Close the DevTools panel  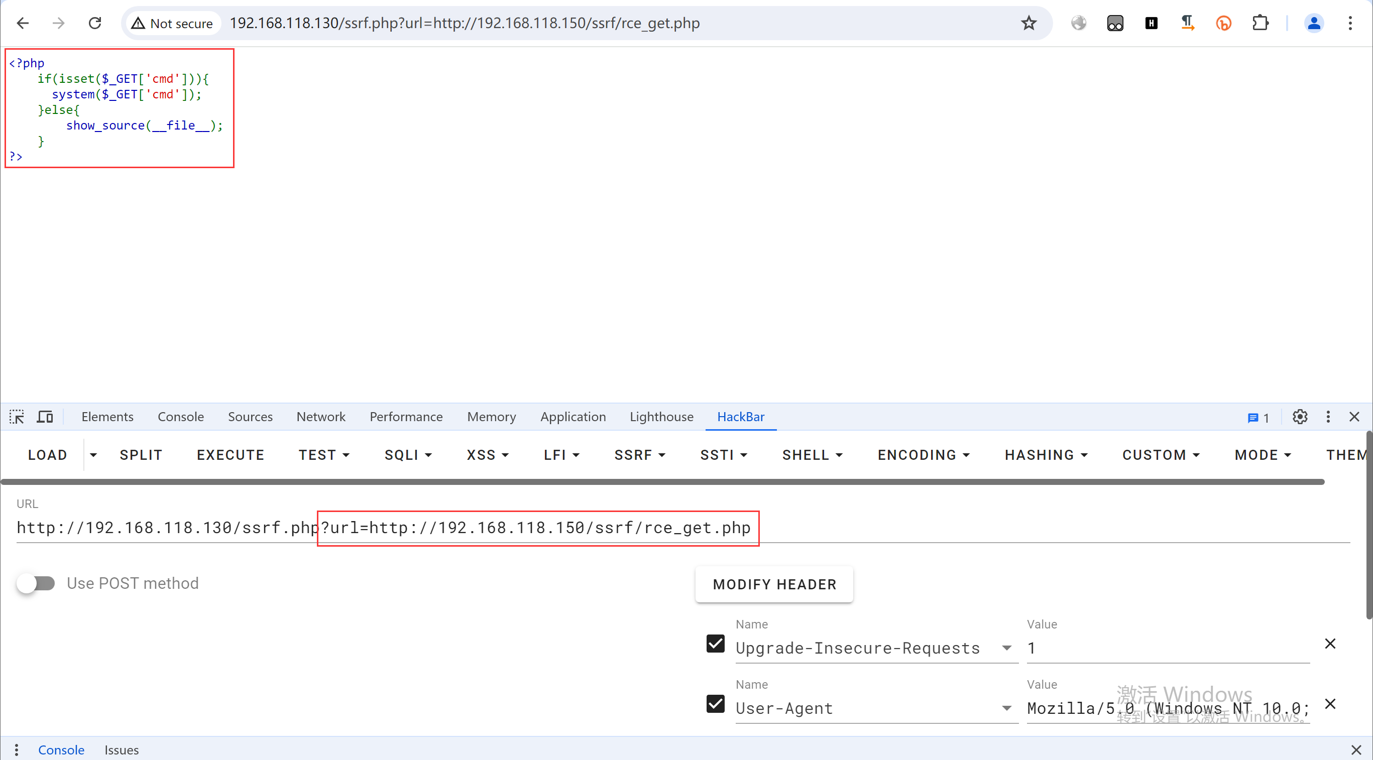tap(1354, 417)
